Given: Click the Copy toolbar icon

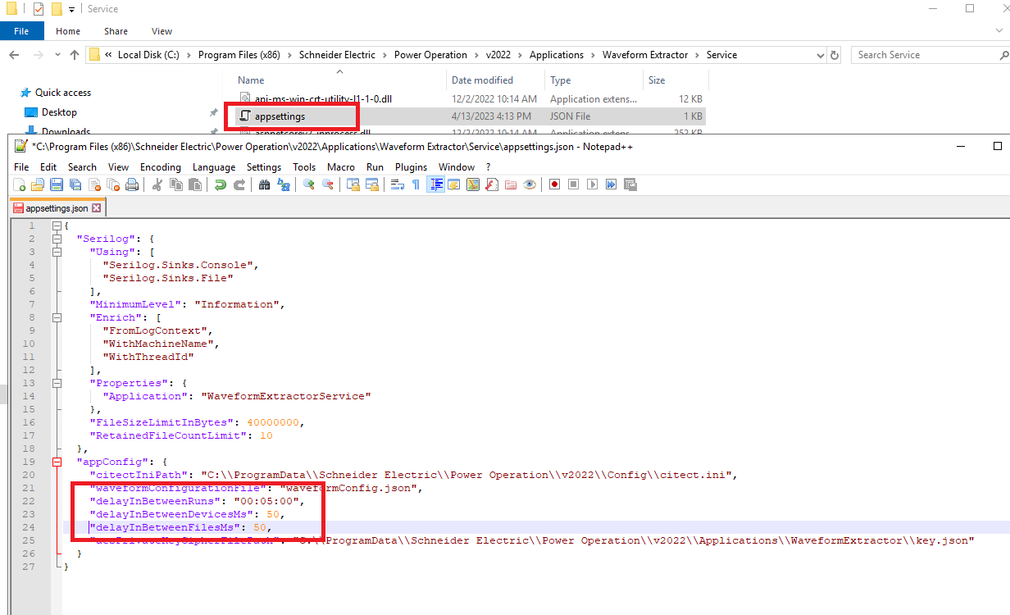Looking at the screenshot, I should [175, 184].
